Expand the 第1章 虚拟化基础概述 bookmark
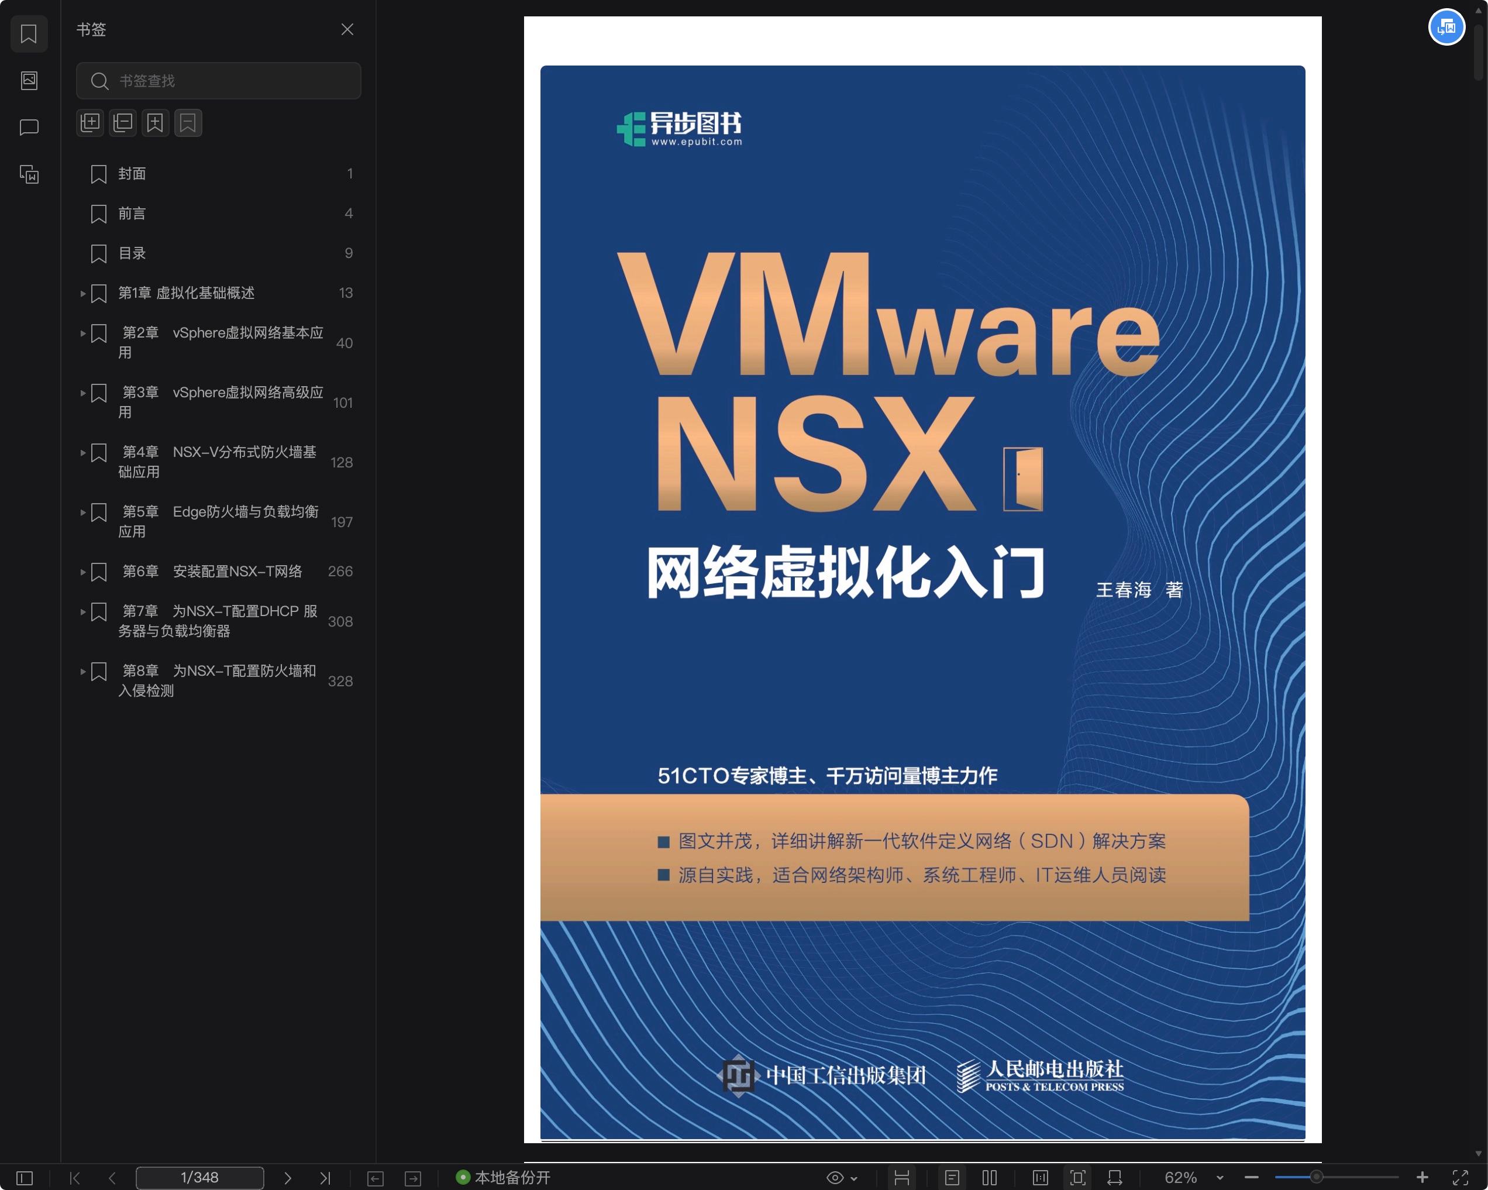This screenshot has width=1488, height=1190. point(83,293)
